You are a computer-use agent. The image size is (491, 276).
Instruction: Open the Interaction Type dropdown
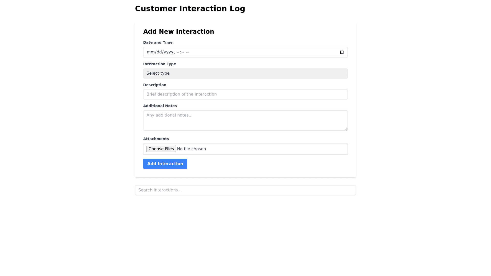(x=245, y=73)
